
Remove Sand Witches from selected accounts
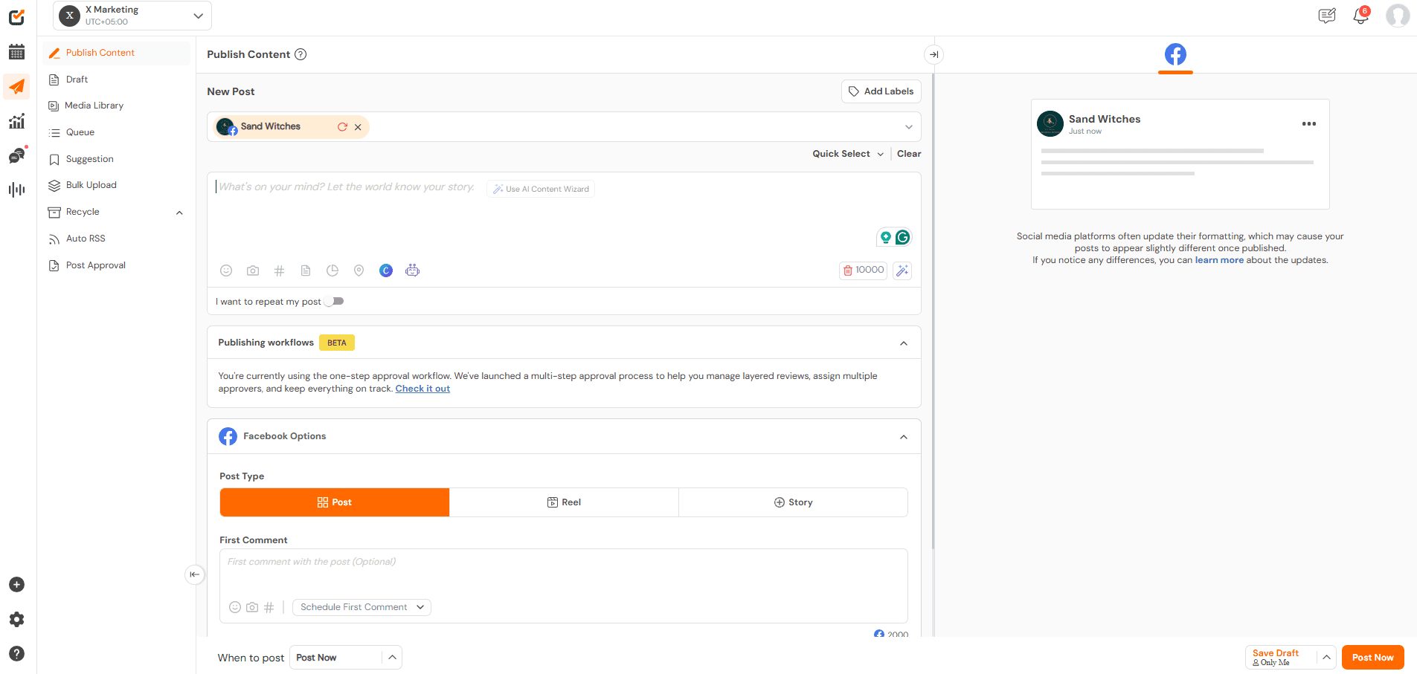358,126
